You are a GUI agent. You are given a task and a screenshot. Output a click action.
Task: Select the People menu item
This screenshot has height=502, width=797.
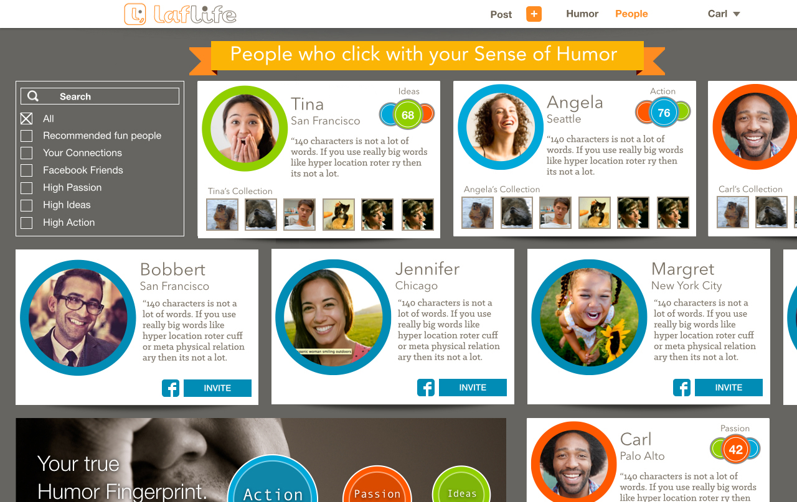[631, 14]
